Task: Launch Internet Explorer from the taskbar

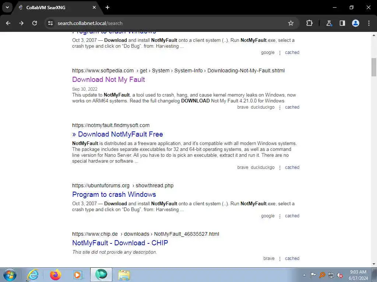Action: pos(33,275)
